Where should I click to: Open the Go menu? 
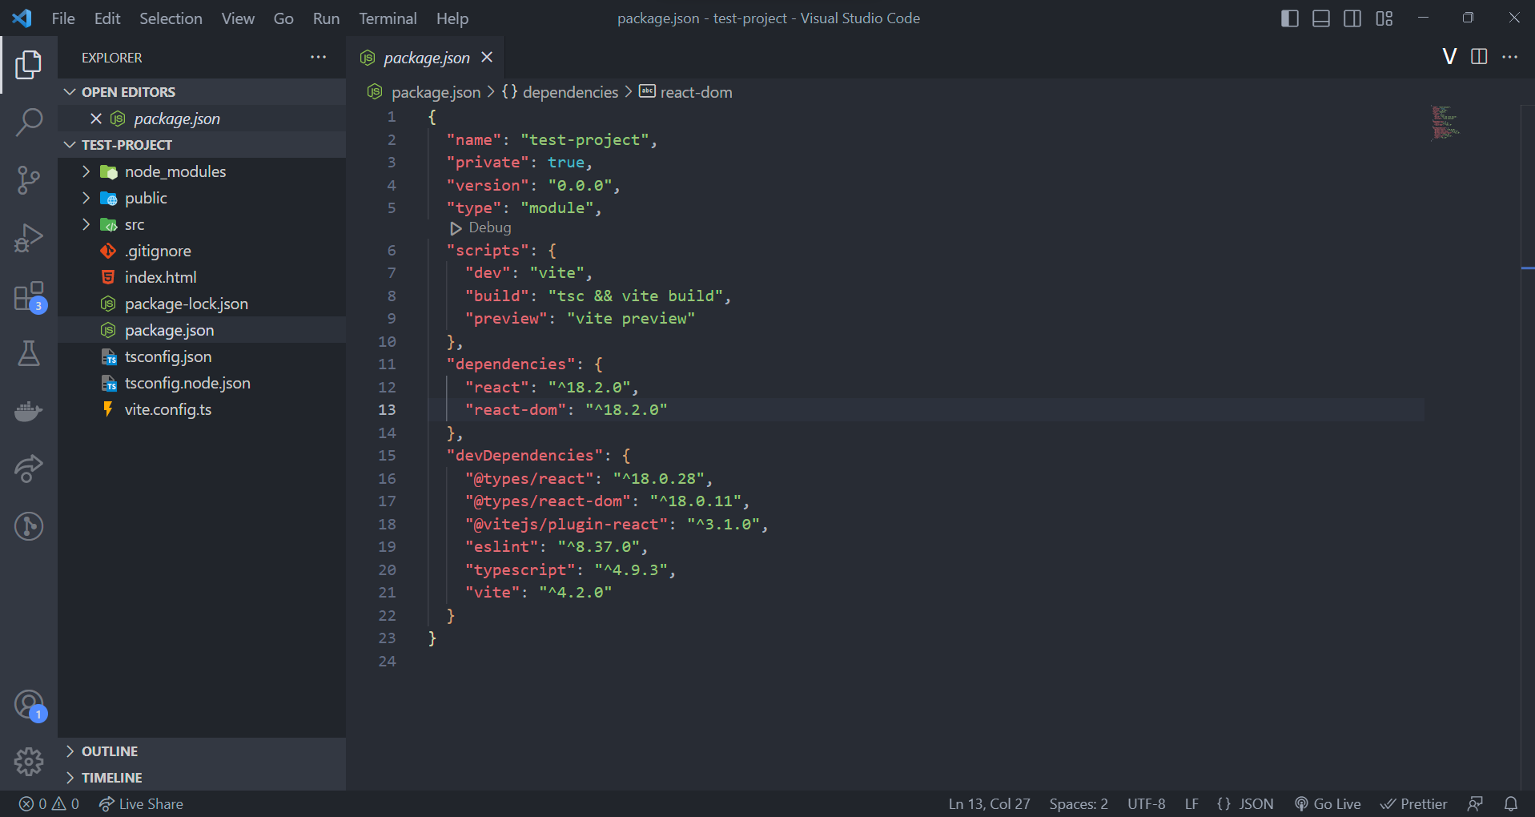click(x=283, y=18)
